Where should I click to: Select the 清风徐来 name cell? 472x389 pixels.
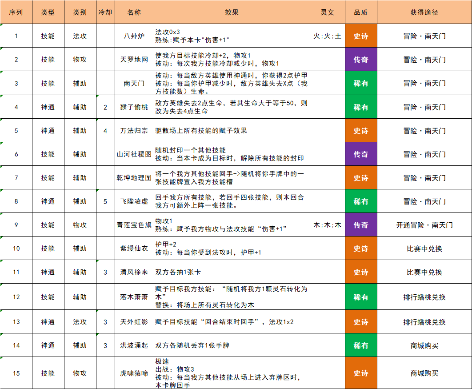[134, 272]
